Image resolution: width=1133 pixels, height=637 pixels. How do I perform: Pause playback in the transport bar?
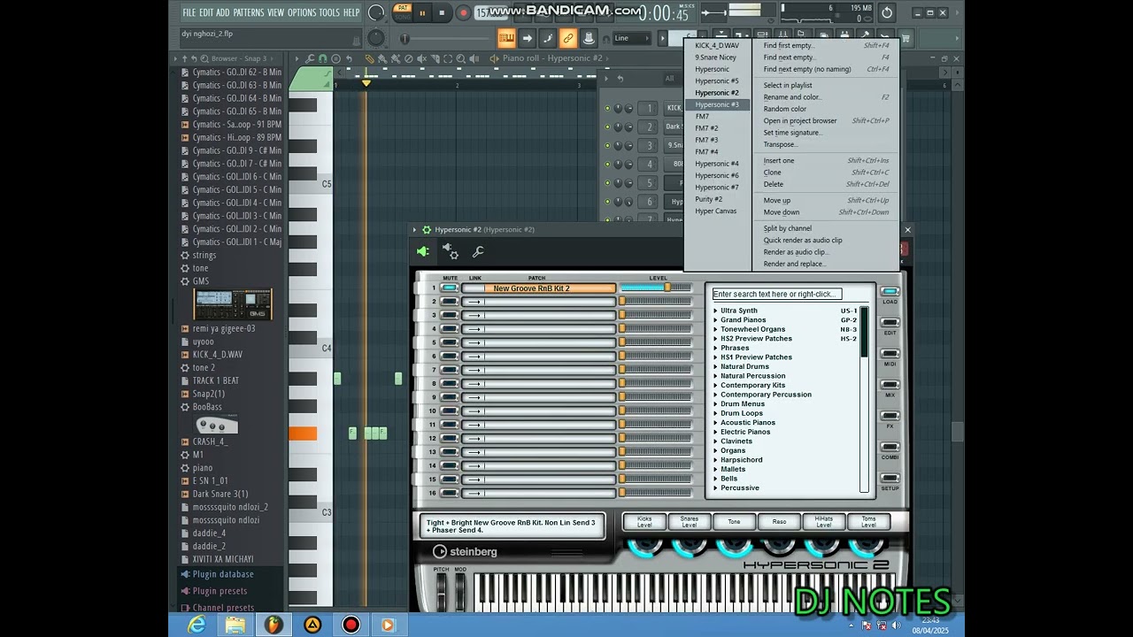422,13
